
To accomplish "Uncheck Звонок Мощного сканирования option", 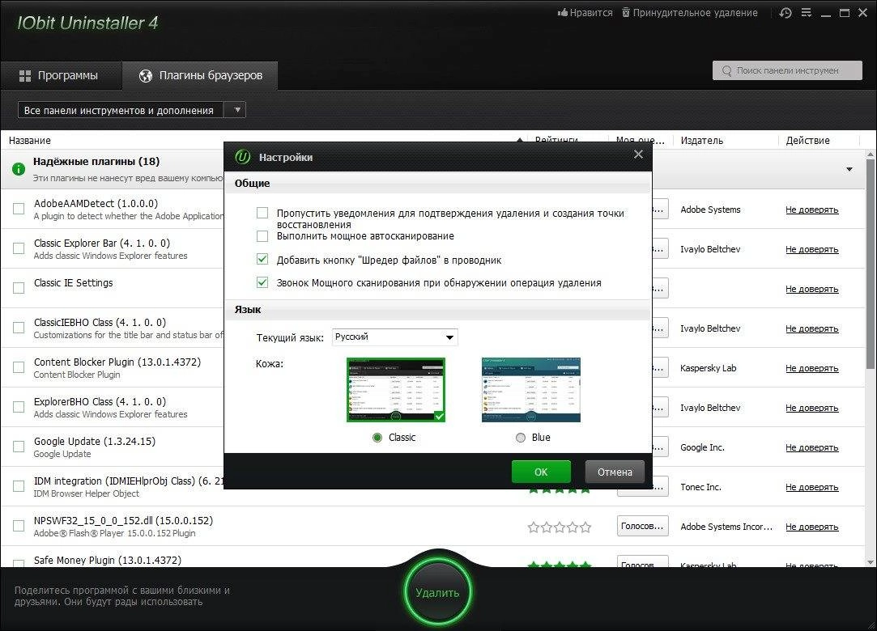I will click(x=262, y=282).
